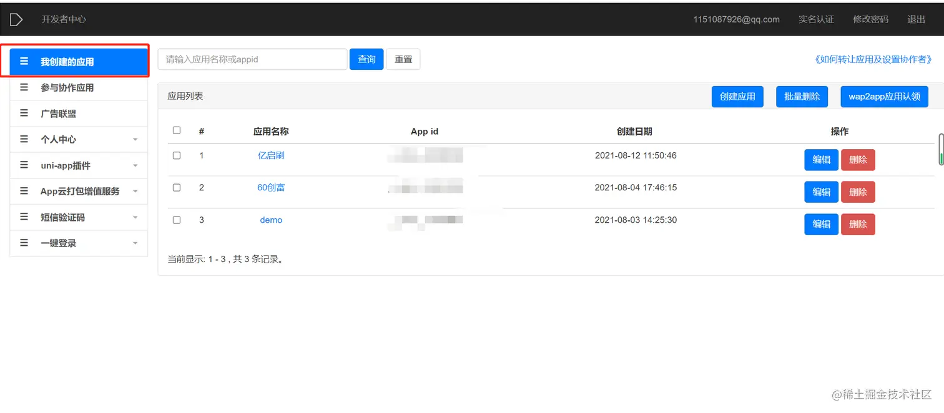Click the 创建日期 column header
944x413 pixels.
tap(634, 131)
